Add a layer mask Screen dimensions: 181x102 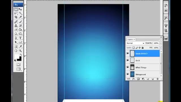pos(138,79)
